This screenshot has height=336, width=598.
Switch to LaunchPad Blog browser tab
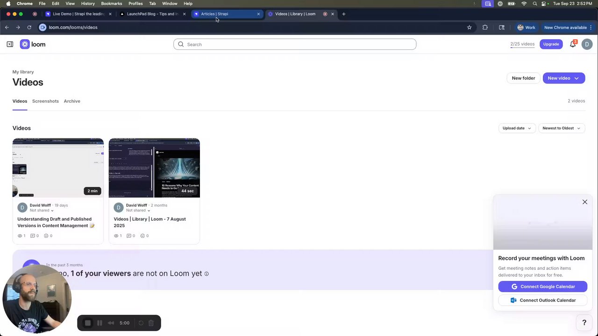152,14
